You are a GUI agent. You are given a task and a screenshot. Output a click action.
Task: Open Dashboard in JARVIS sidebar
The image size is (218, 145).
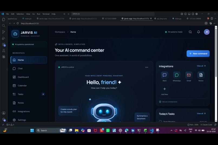click(x=29, y=77)
